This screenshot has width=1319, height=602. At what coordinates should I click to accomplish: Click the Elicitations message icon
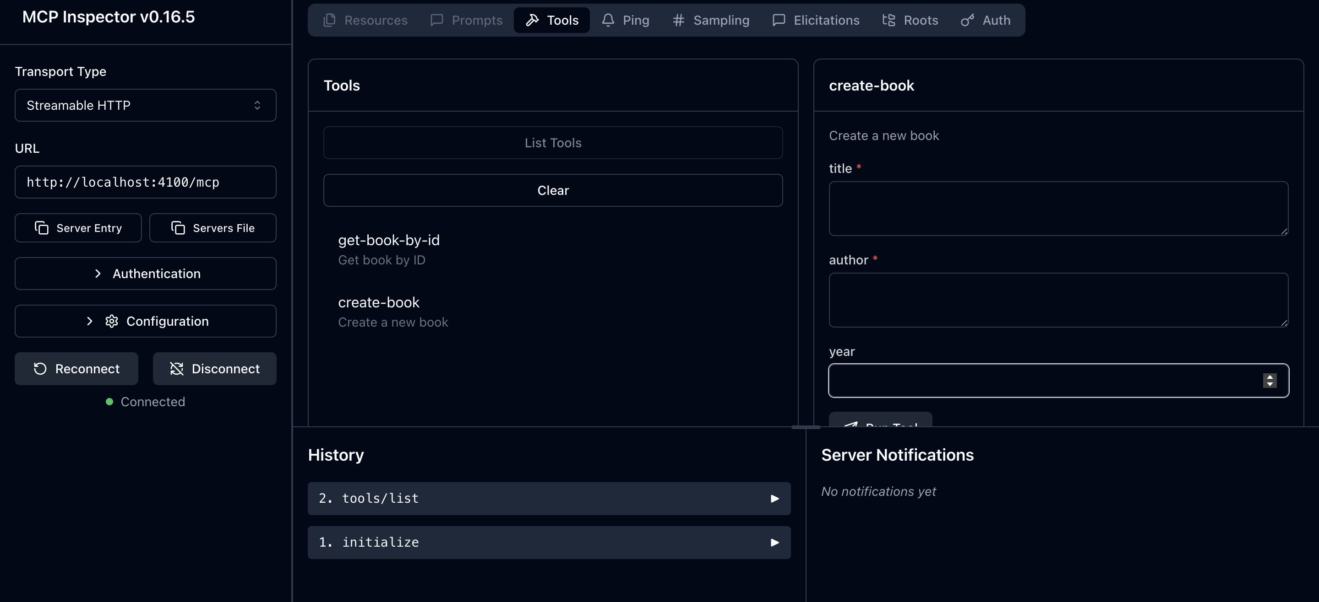coord(779,20)
